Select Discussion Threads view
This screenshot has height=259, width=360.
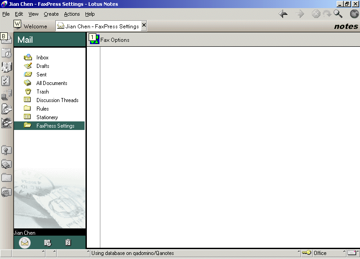57,100
